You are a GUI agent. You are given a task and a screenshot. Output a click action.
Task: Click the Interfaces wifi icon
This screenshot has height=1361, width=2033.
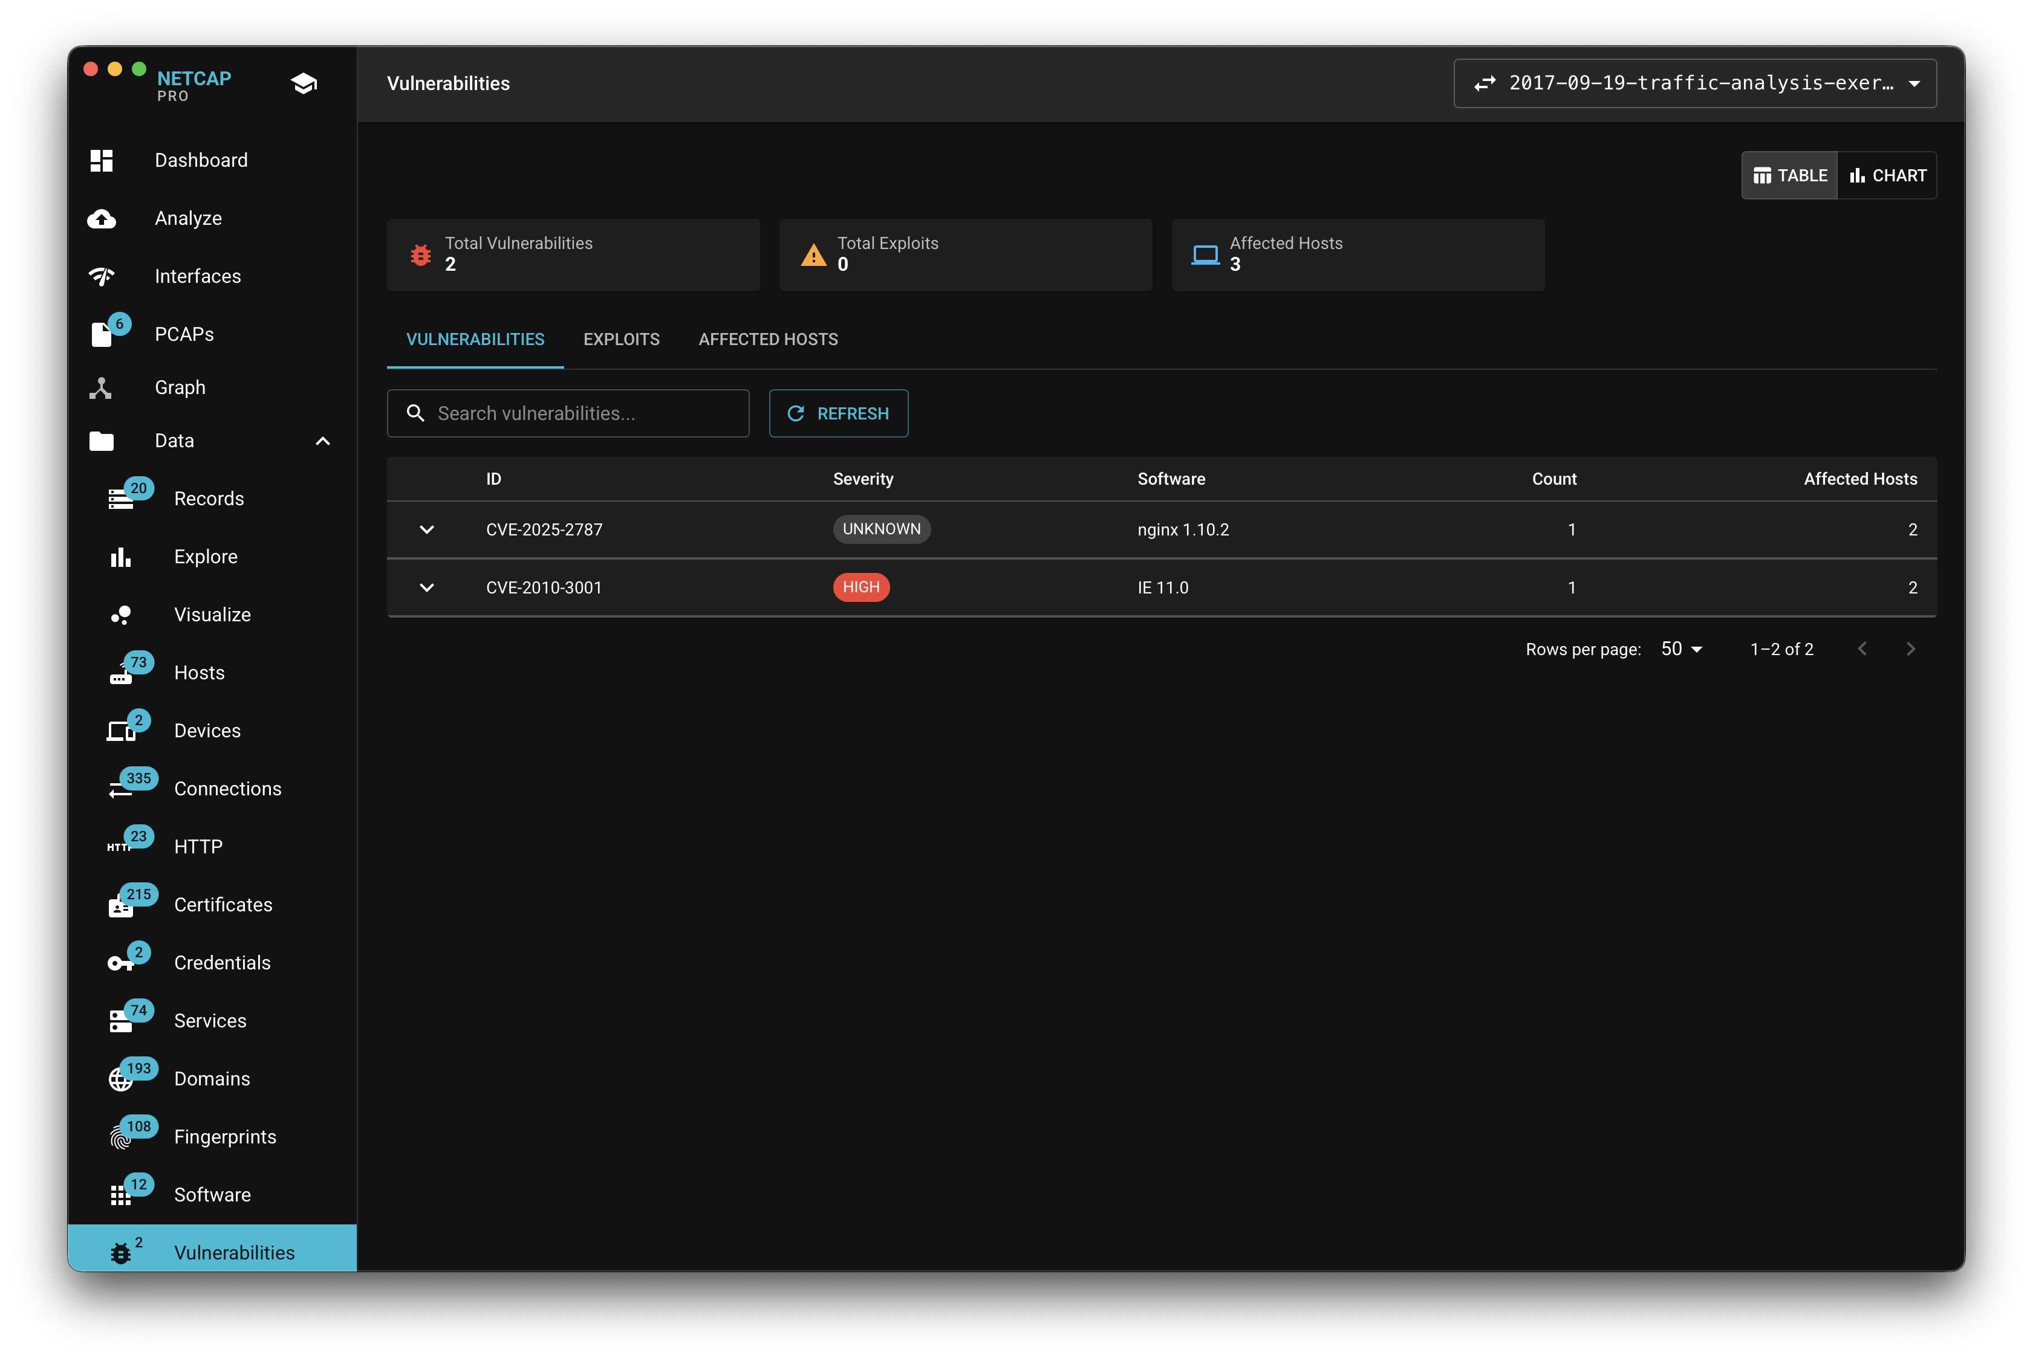tap(102, 276)
